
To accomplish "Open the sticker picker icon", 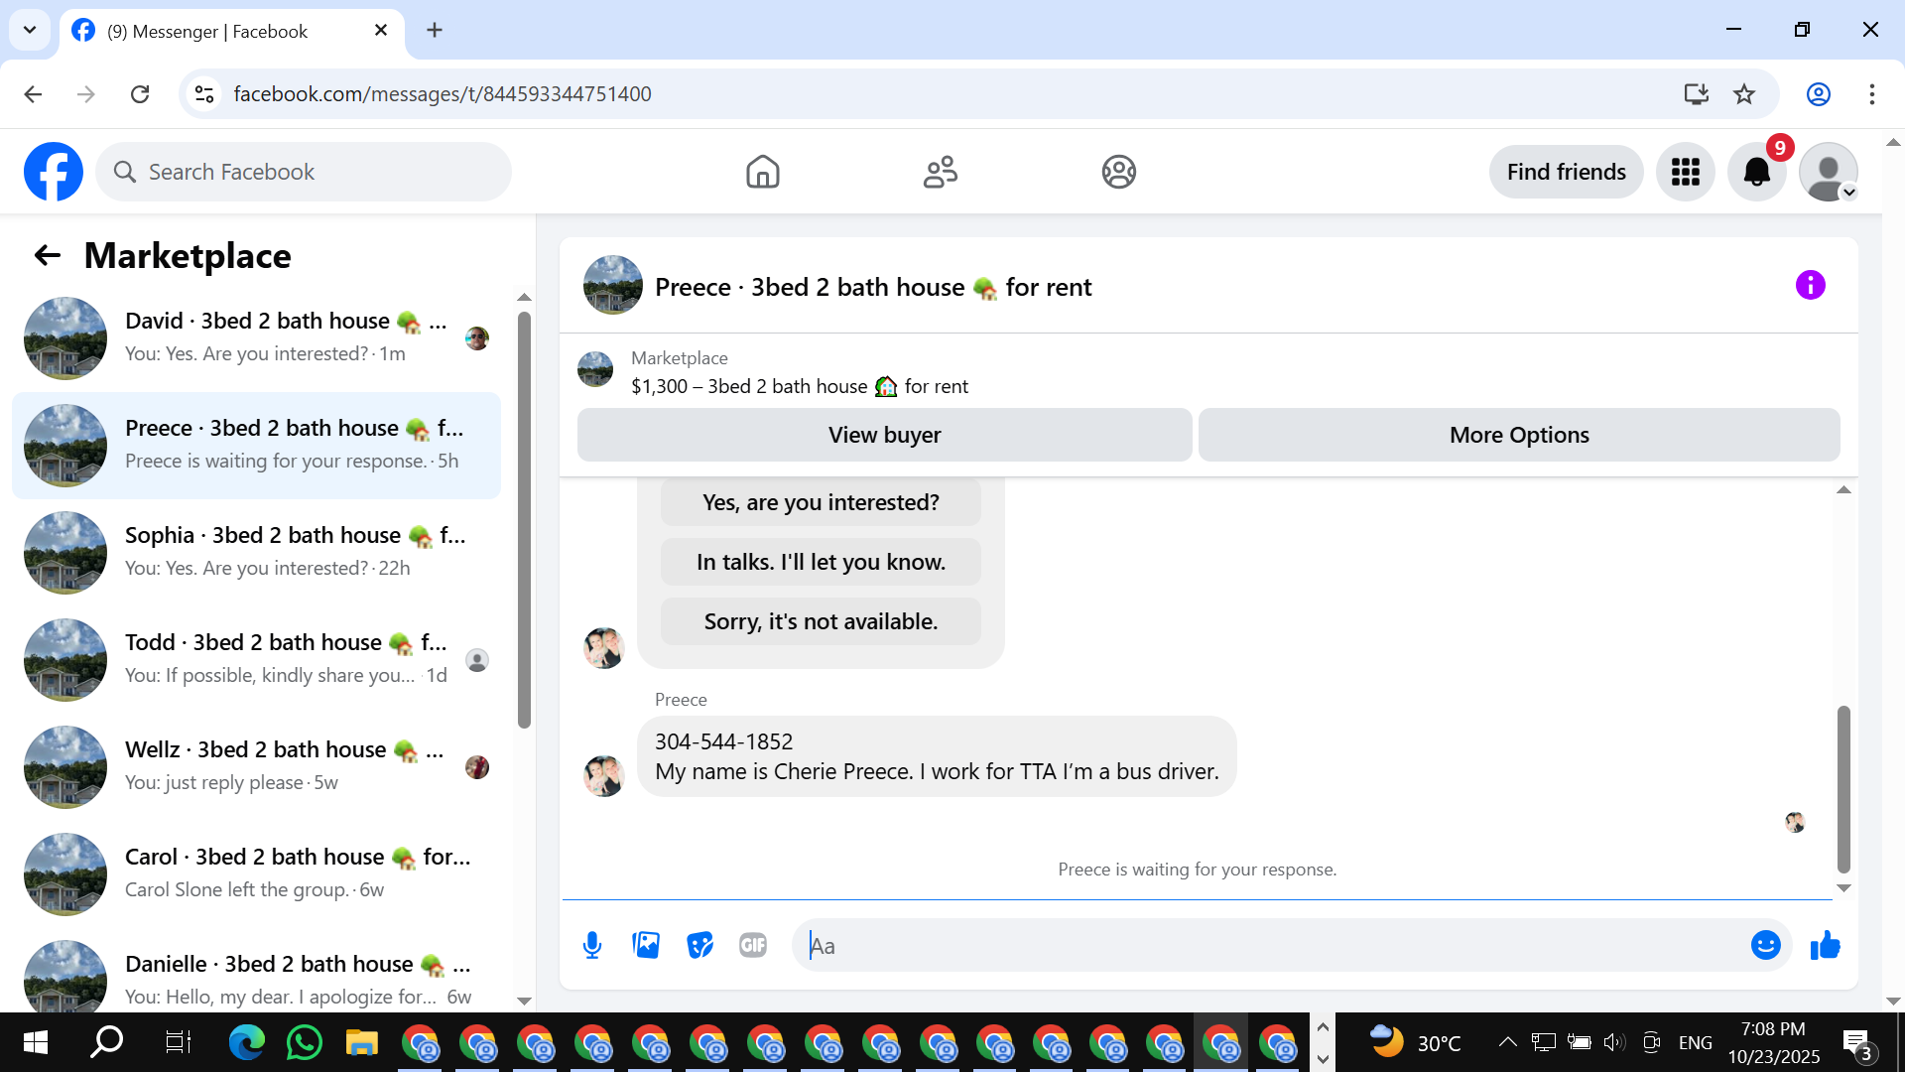I will point(699,945).
